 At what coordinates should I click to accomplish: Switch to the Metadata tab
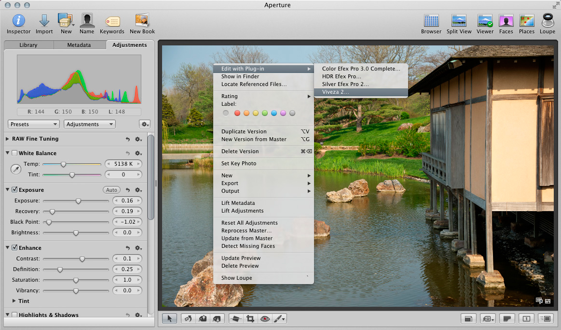point(80,45)
